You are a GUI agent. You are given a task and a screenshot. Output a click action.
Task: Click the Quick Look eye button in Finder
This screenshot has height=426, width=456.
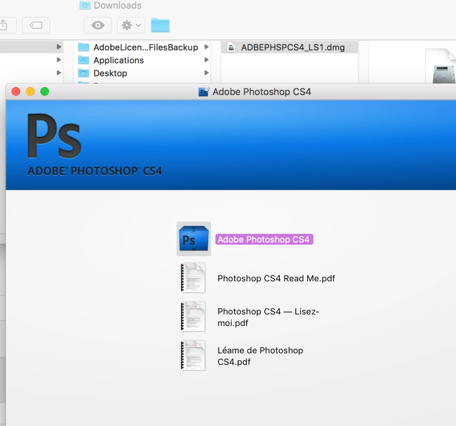click(x=98, y=25)
